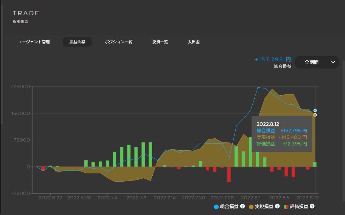
Task: Toggle the 評価損益 legend label
Action: pos(299,207)
